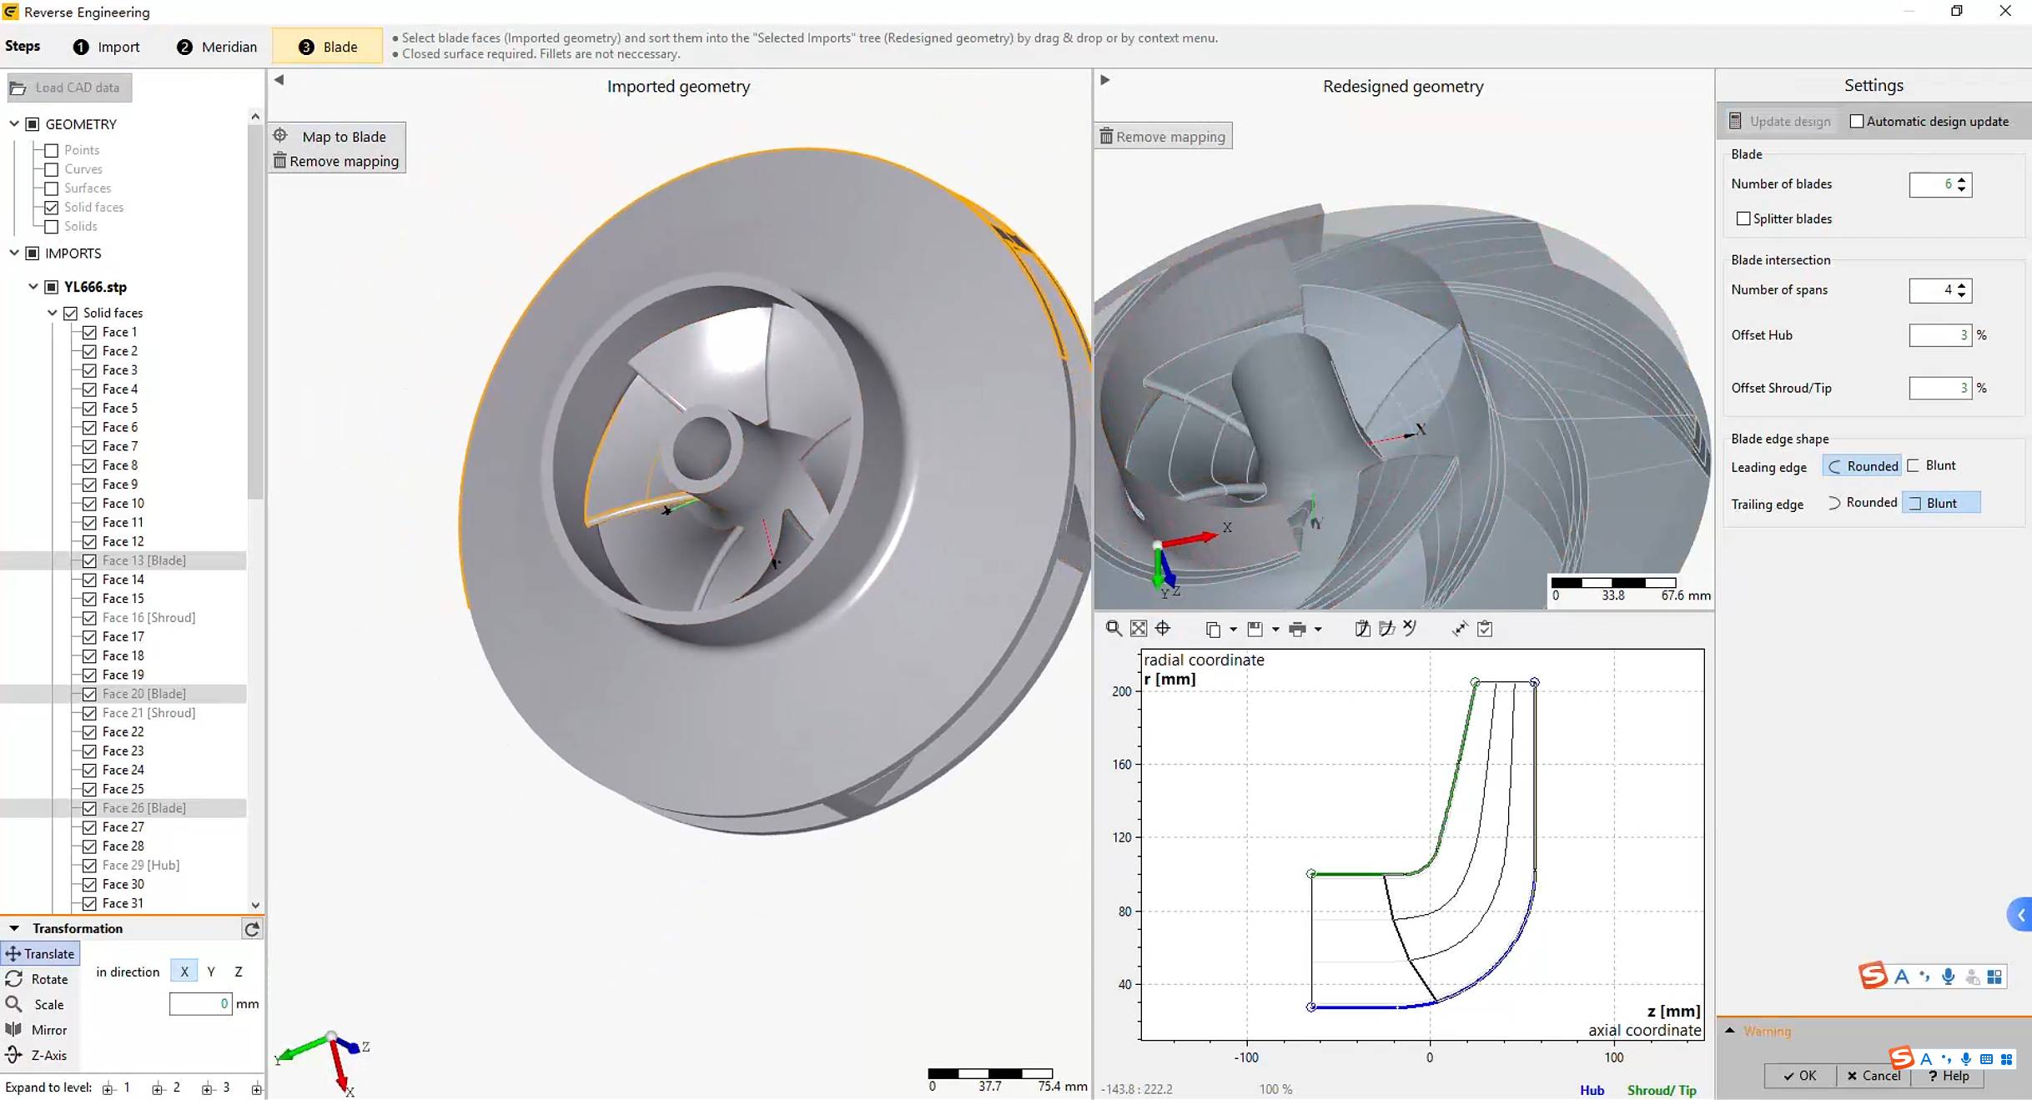The image size is (2032, 1100).
Task: Increase the Number of blades stepper
Action: [x=1962, y=178]
